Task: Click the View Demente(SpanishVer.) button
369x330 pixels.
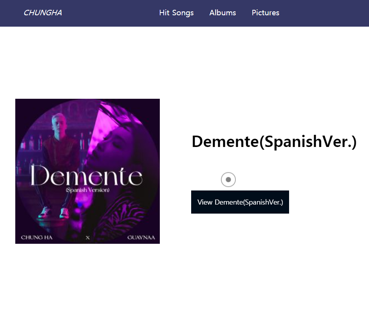Action: (x=240, y=202)
